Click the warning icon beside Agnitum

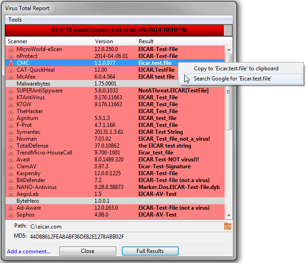click(x=11, y=118)
